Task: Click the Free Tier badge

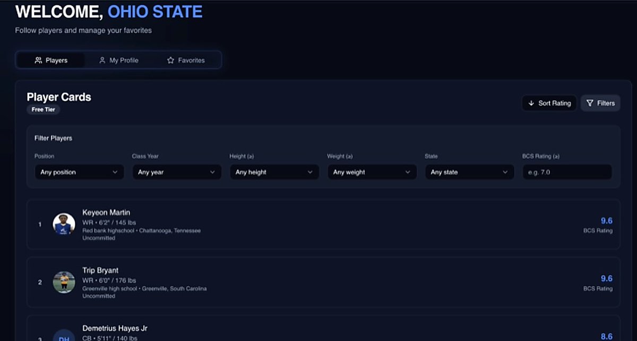Action: point(44,110)
